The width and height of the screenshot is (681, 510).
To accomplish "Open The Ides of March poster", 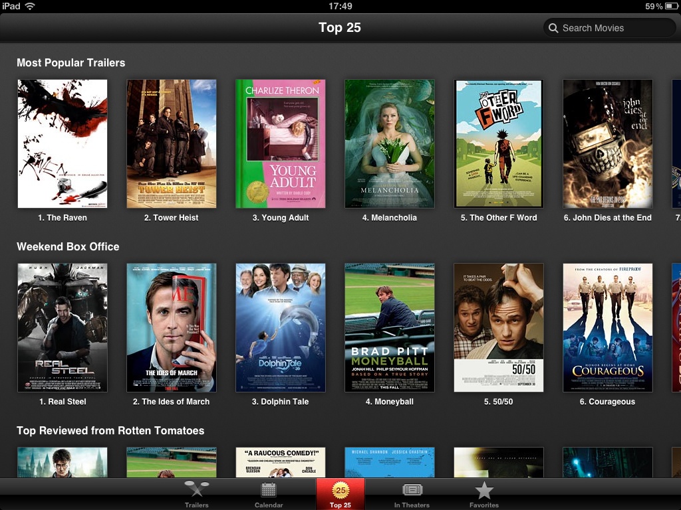I will tap(172, 327).
